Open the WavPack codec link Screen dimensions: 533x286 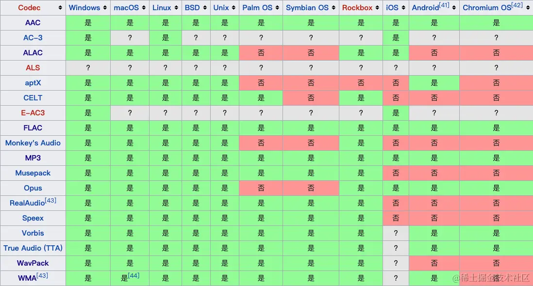33,263
